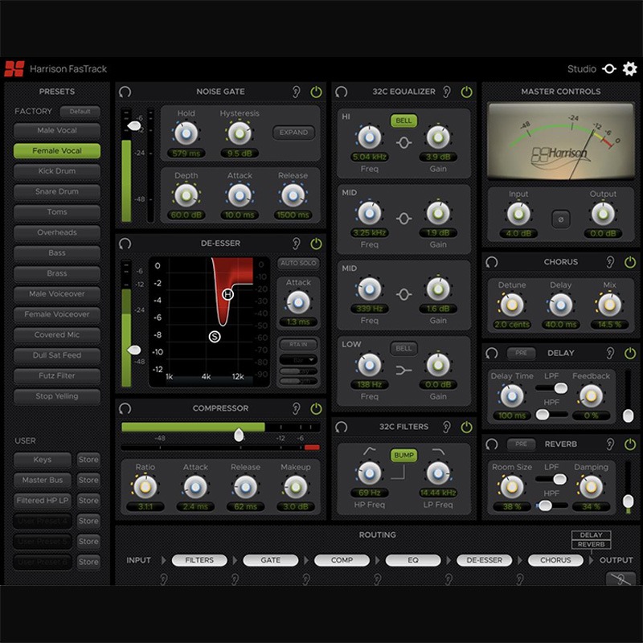Screen dimensions: 643x643
Task: Click the 32C Filters ear icon
Action: pos(447,427)
